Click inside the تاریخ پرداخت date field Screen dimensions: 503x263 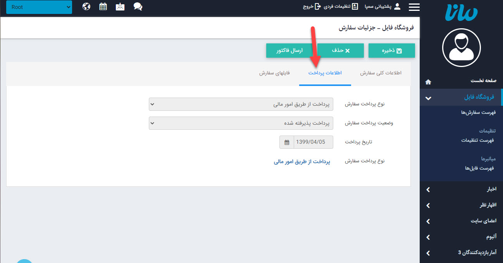(310, 142)
